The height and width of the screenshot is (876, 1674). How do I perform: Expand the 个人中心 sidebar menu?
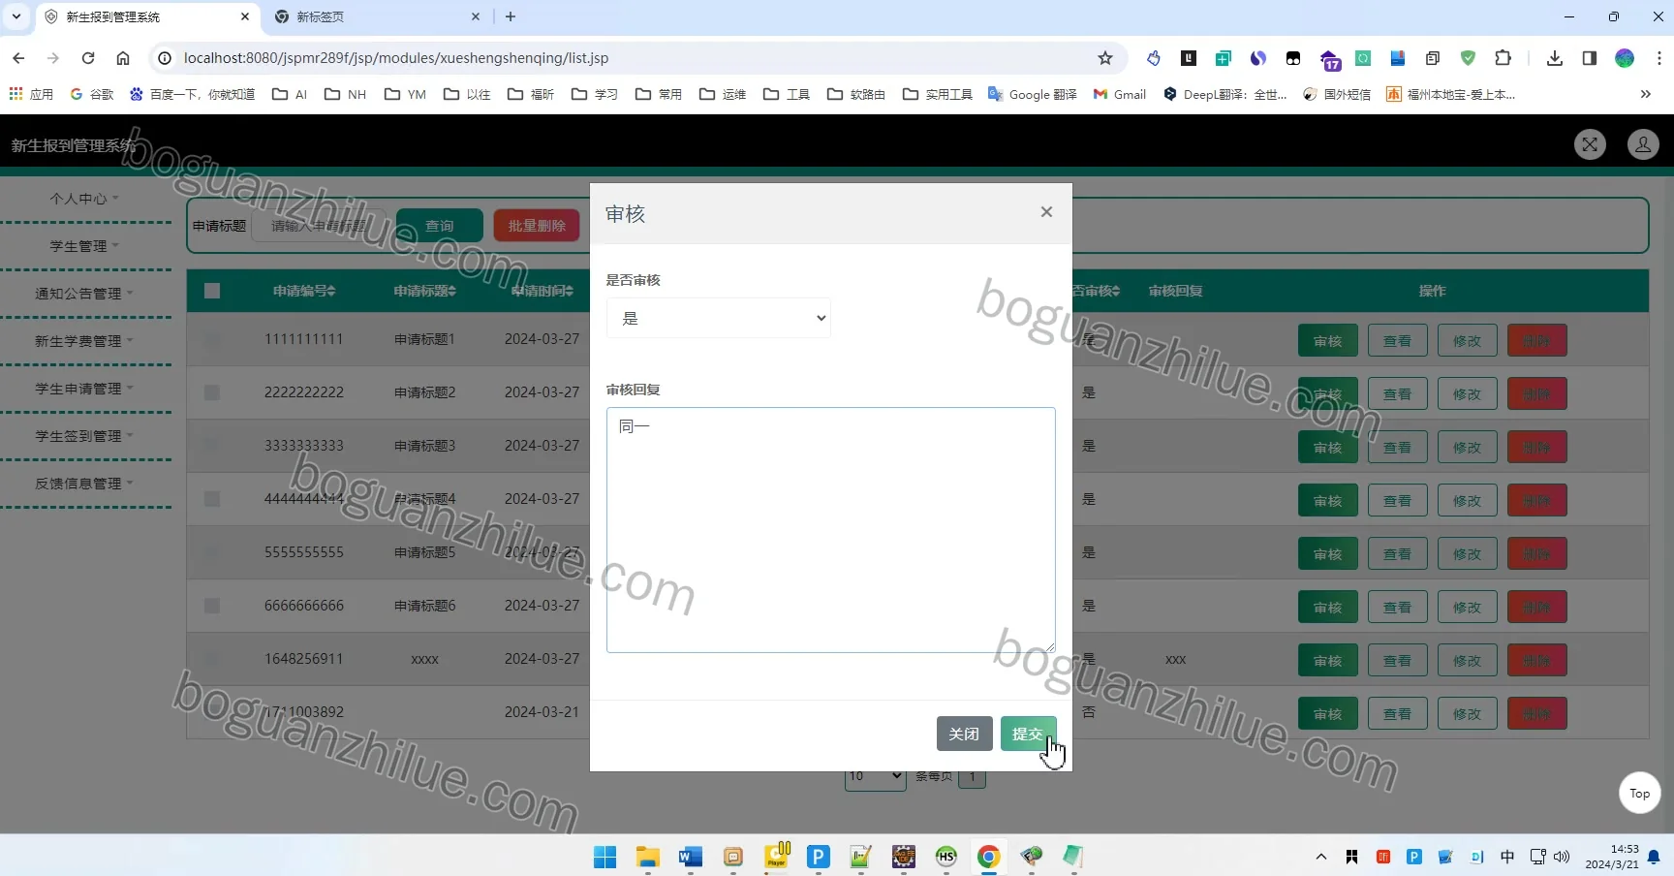coord(85,199)
